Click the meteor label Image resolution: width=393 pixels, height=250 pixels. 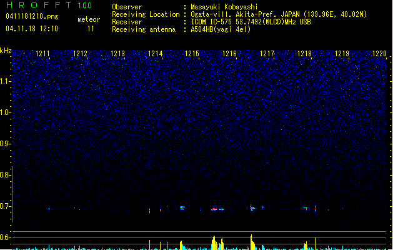(x=89, y=19)
